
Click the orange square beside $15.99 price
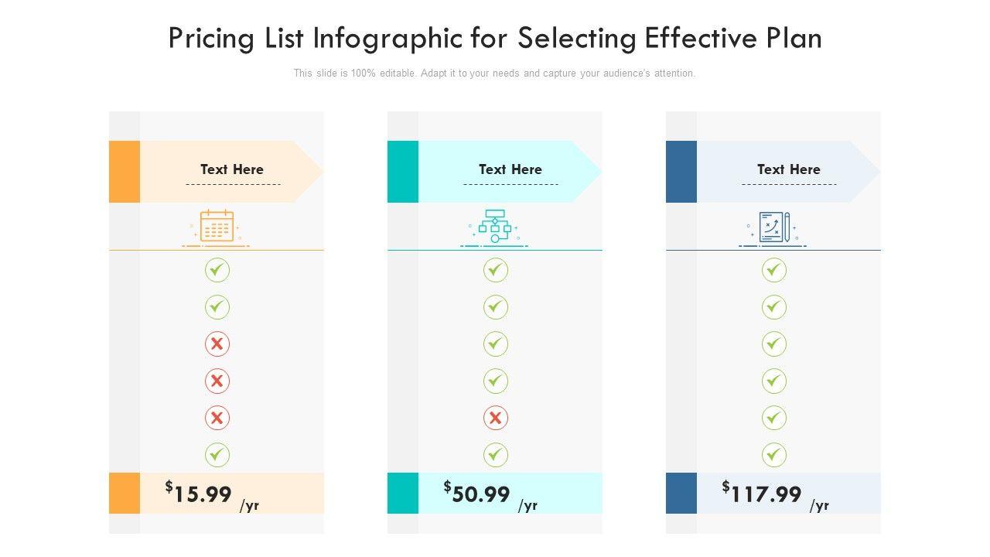point(125,493)
